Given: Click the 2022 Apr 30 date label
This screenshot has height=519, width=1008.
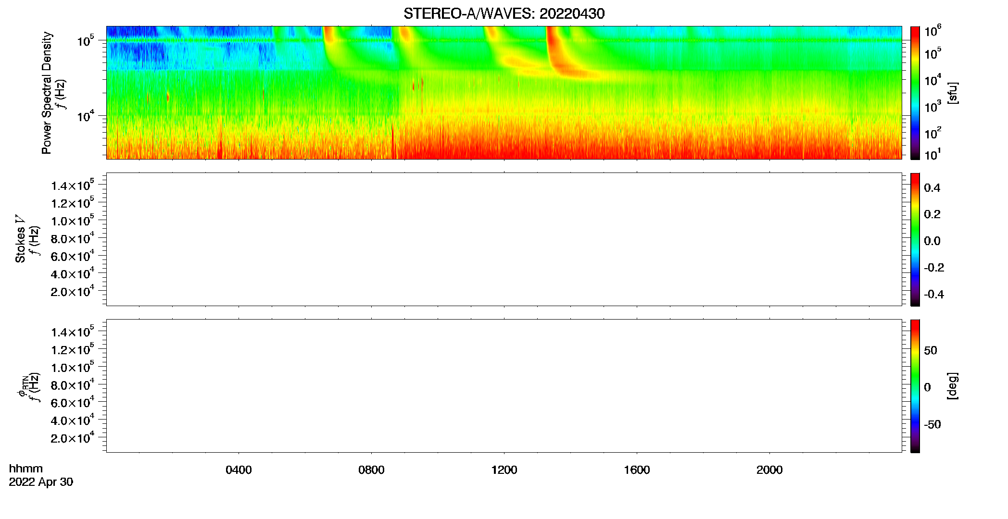Looking at the screenshot, I should click(41, 482).
